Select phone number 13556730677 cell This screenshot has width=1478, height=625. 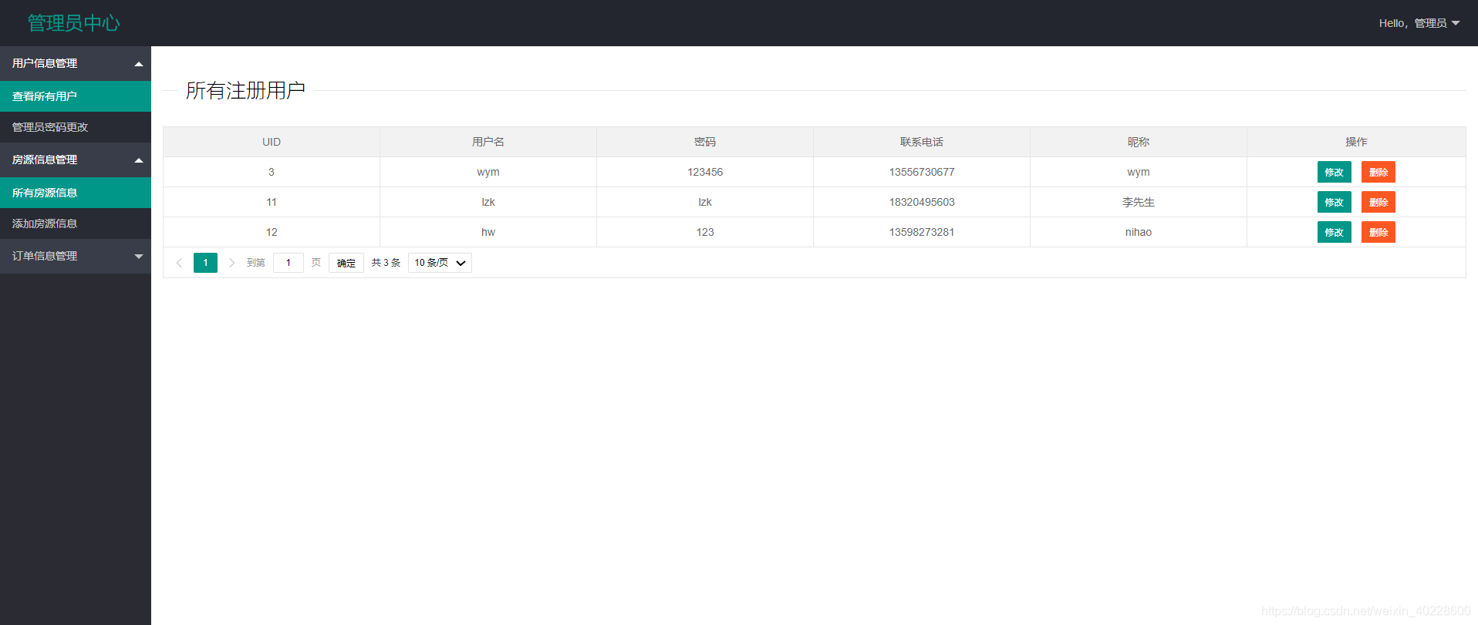(x=922, y=172)
